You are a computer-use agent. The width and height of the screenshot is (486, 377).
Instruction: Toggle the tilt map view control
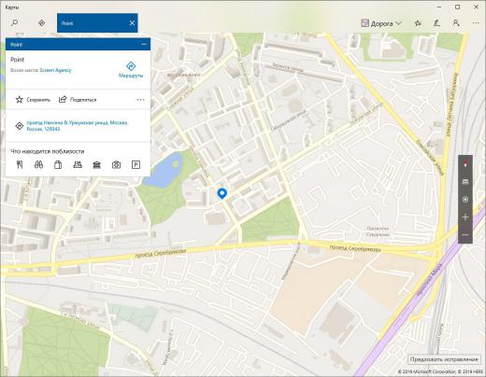(465, 182)
